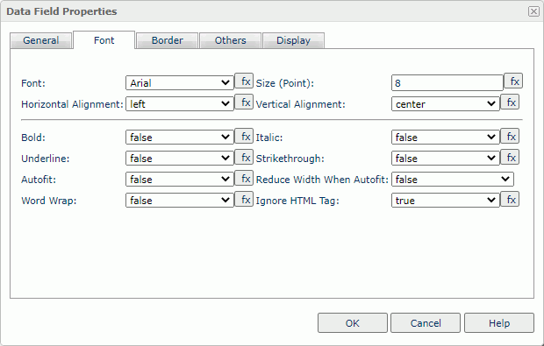Open the Others tab
The width and height of the screenshot is (544, 346).
[x=231, y=40]
